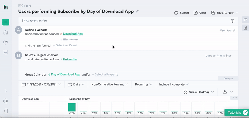Open the Save As New dropdown
This screenshot has width=249, height=118.
pos(224,13)
